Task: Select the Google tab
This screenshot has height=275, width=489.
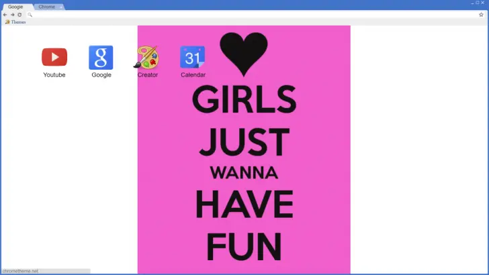Action: pyautogui.click(x=15, y=7)
